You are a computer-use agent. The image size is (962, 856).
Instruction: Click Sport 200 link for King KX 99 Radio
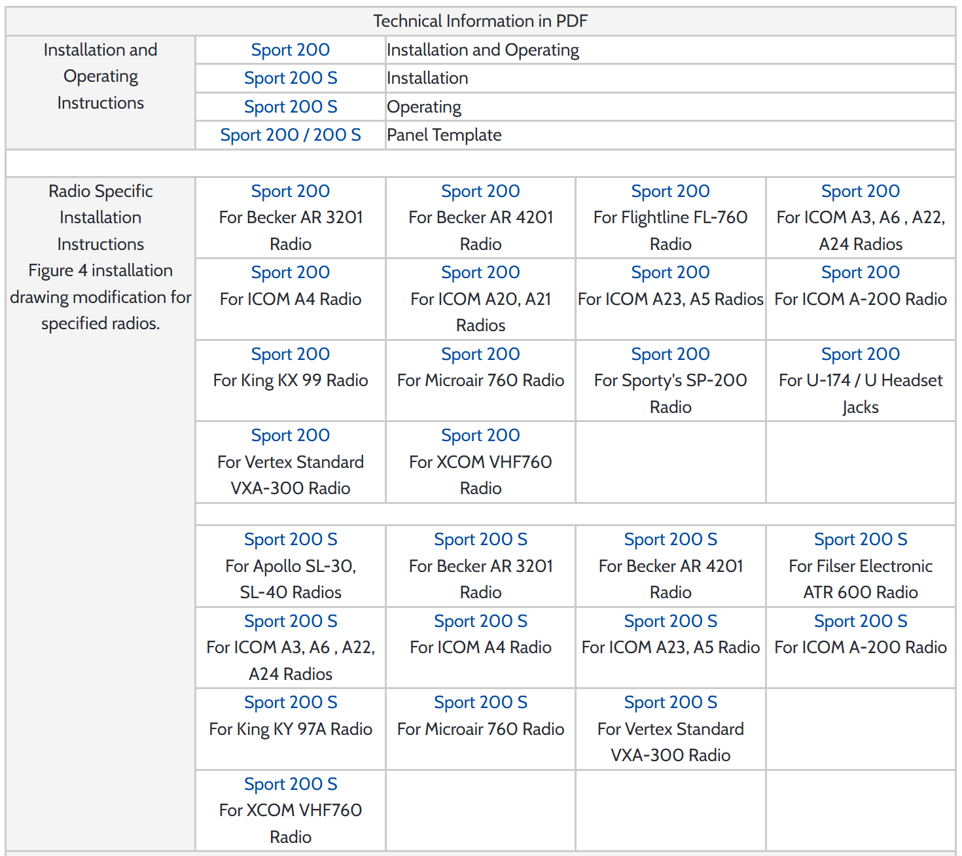[290, 354]
